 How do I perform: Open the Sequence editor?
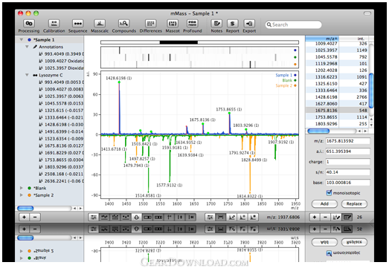click(77, 26)
